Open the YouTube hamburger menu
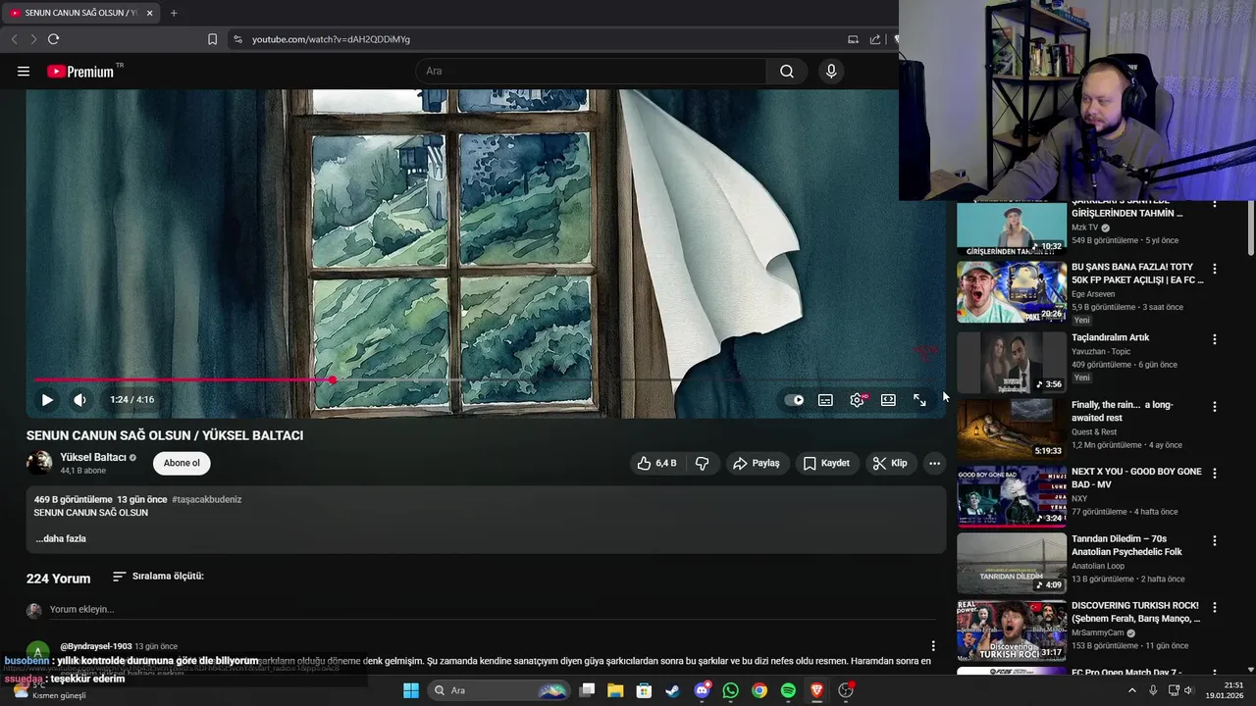Viewport: 1256px width, 706px height. (x=24, y=71)
